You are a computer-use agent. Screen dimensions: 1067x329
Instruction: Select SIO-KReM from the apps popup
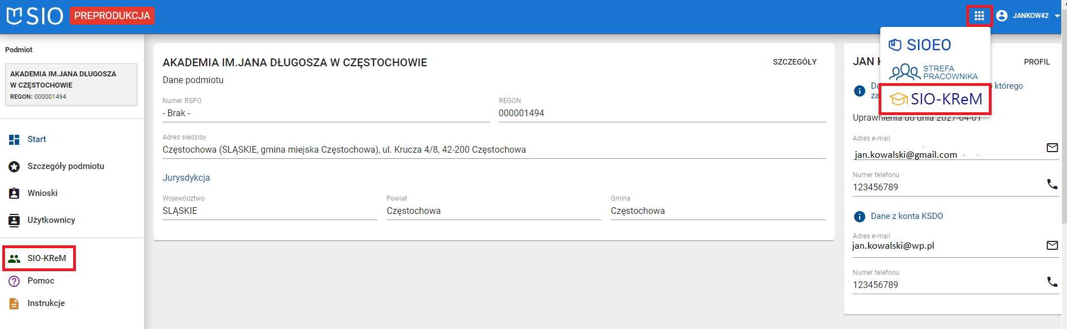pos(935,99)
